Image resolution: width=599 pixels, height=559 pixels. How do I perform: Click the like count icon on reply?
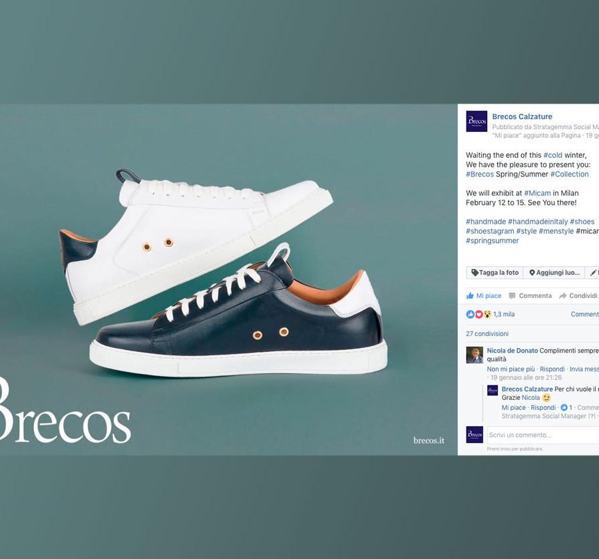[564, 408]
